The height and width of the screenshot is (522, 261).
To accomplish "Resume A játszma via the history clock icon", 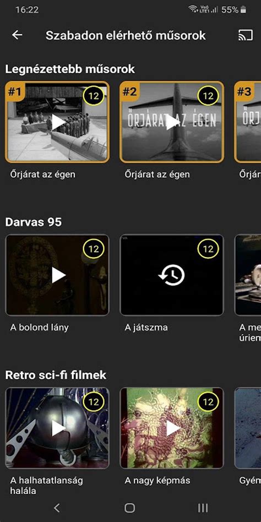I will pyautogui.click(x=171, y=275).
